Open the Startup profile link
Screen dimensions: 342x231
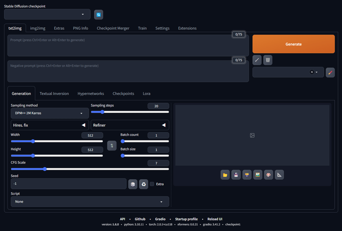(x=186, y=219)
